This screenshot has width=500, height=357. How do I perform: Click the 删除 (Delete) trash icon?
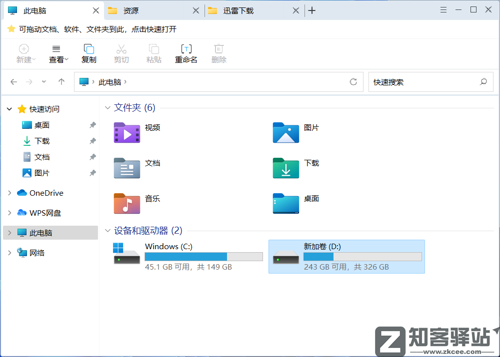click(218, 53)
